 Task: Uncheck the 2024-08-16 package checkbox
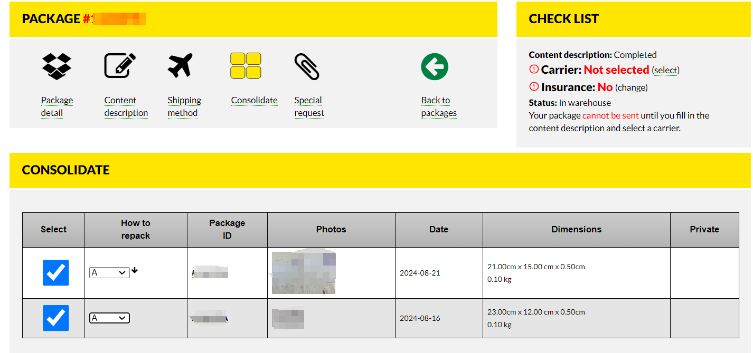[x=55, y=318]
